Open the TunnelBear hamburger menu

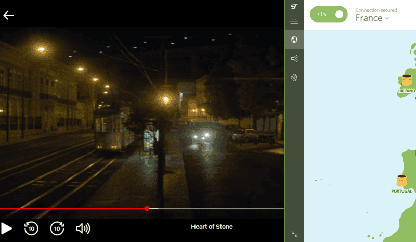coord(294,22)
